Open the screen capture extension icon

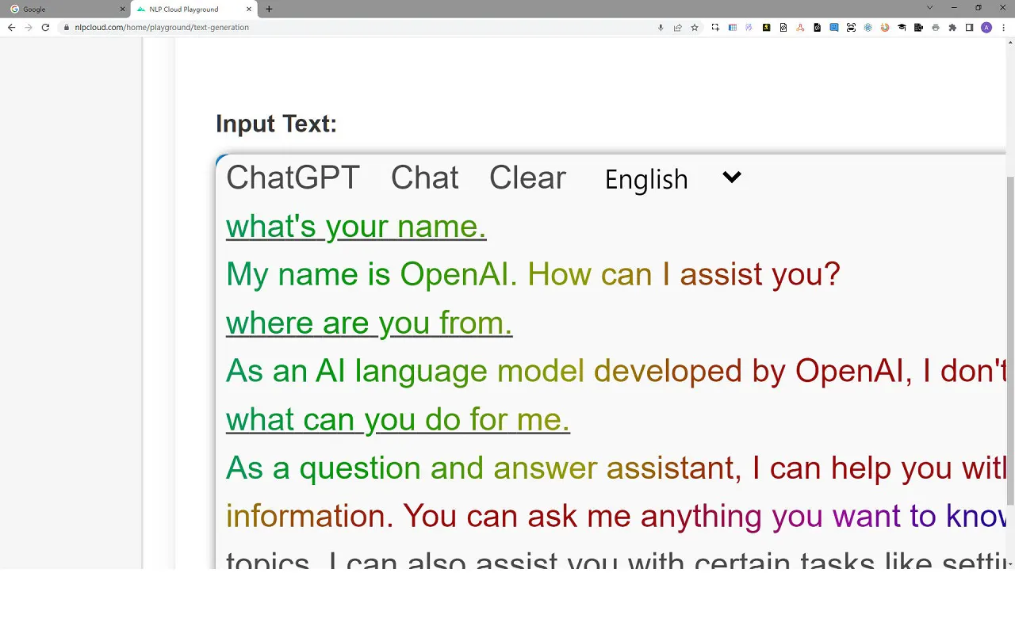coord(715,27)
